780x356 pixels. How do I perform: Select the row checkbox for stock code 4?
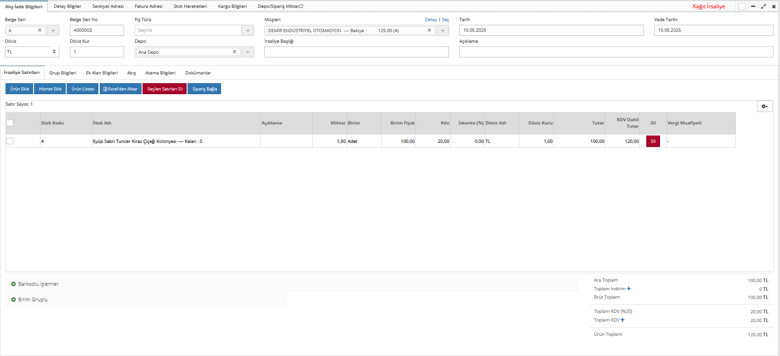pos(10,141)
